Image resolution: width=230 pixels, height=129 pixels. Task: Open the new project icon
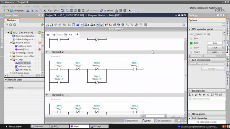point(4,11)
